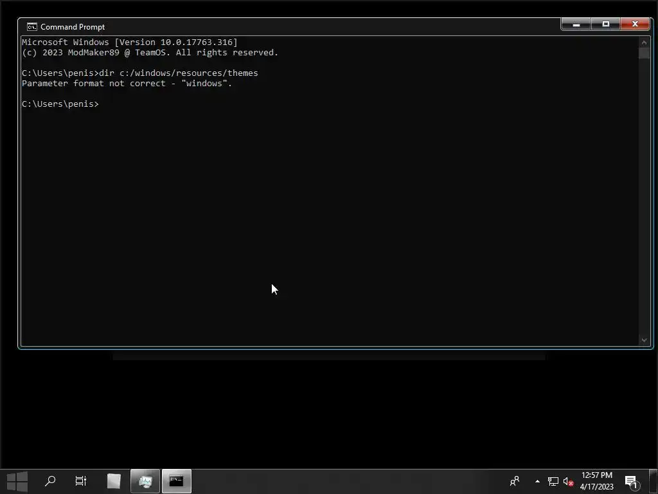
Task: Open the network status tray icon
Action: [x=553, y=481]
